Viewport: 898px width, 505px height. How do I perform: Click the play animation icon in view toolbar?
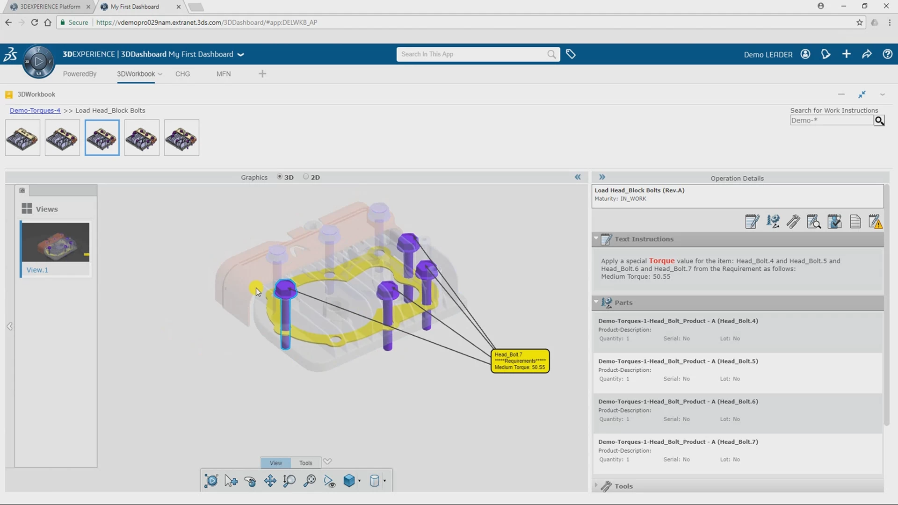tap(211, 481)
